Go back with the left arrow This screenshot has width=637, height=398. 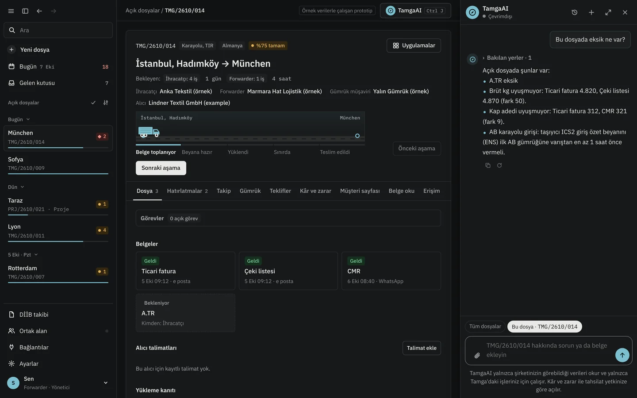39,11
